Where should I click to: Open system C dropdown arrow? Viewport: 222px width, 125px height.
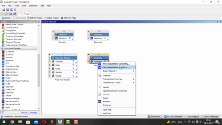(x=50, y=55)
